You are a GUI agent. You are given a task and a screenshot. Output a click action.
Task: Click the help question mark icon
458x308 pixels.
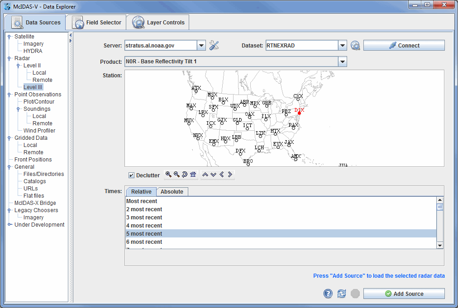(x=328, y=294)
